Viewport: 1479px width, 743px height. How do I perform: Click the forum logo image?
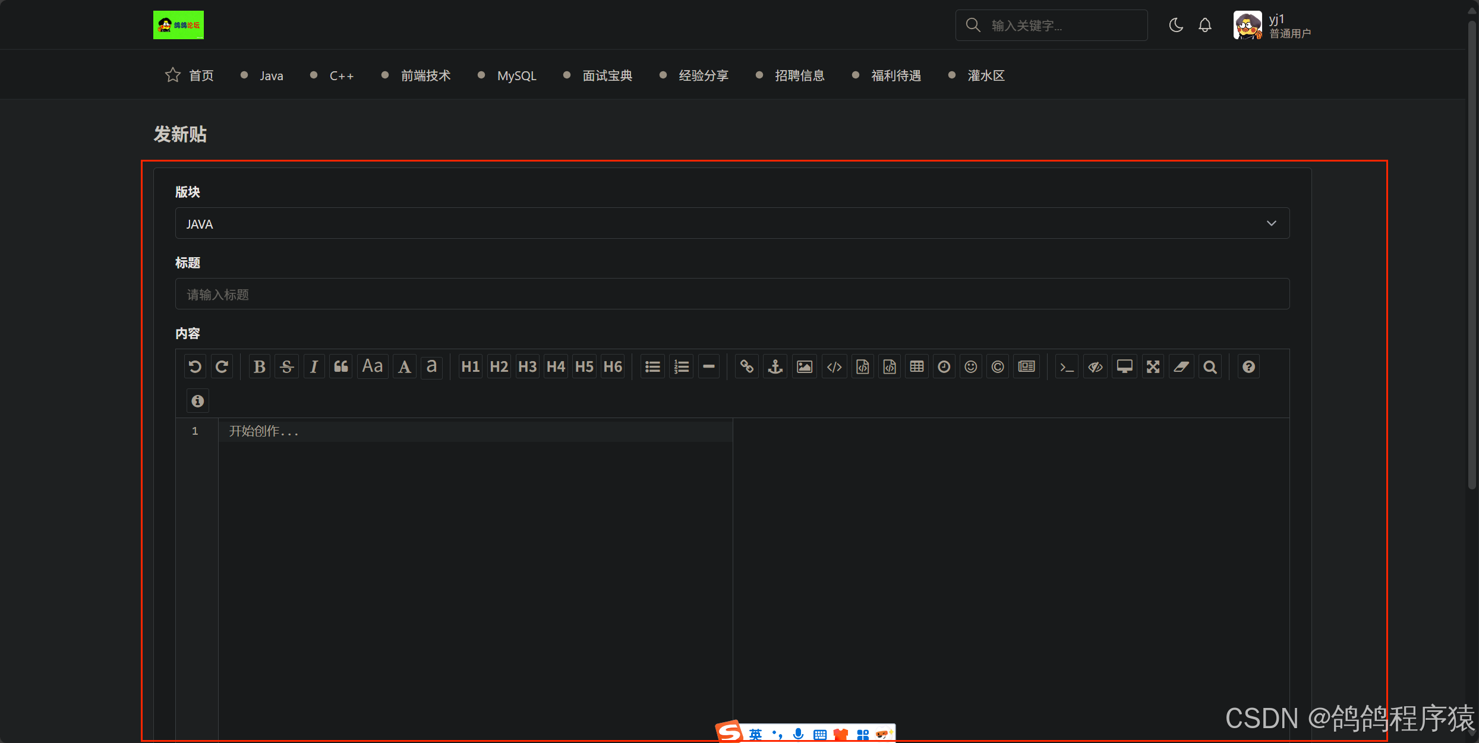(178, 25)
